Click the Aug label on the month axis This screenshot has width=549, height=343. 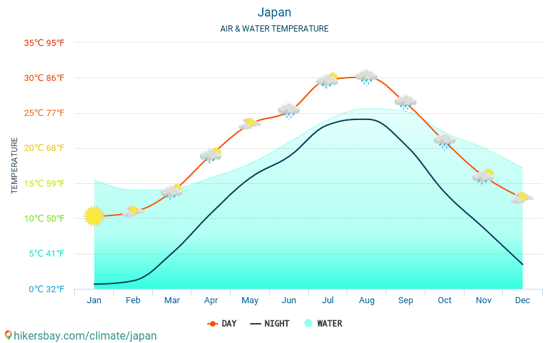[x=366, y=300]
